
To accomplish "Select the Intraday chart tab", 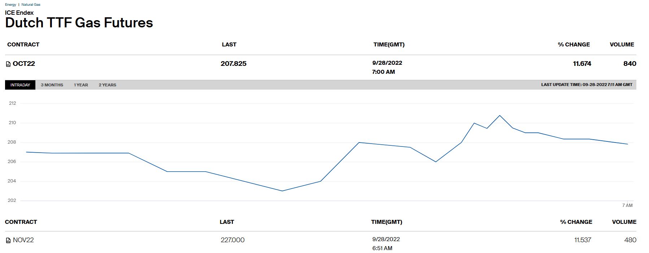I will point(20,85).
